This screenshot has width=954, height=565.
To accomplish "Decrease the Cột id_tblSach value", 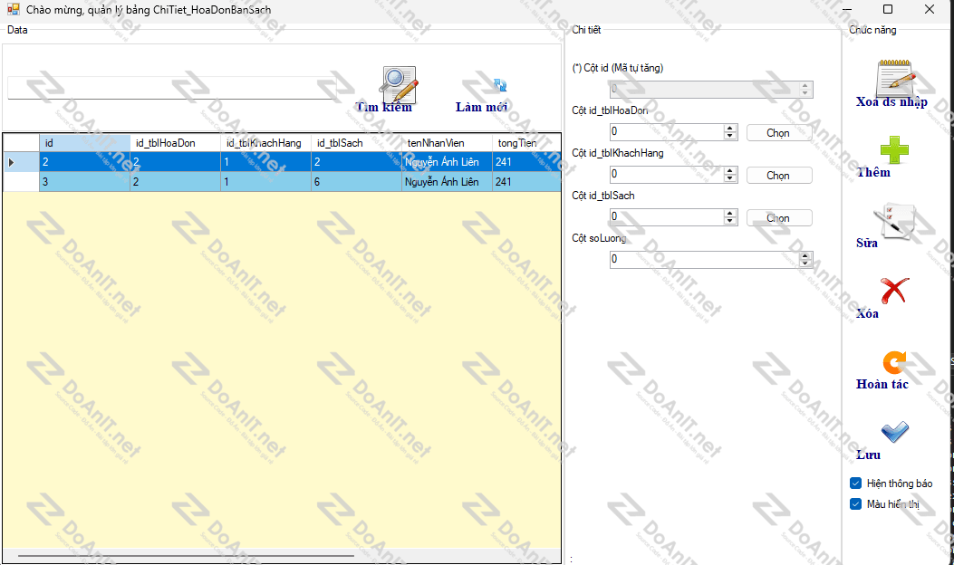I will (730, 221).
